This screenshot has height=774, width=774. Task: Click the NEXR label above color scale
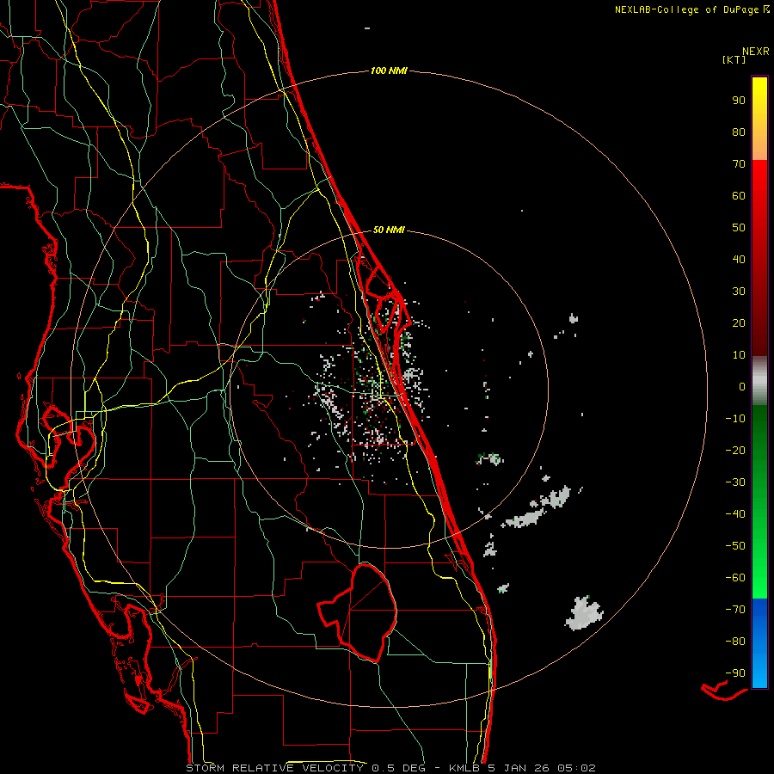pos(755,52)
